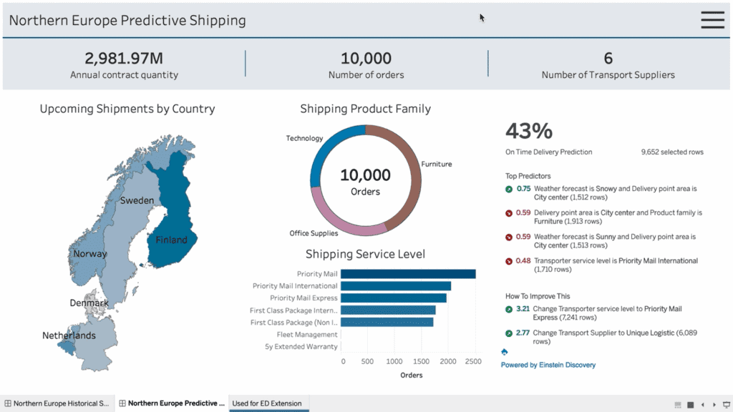
Task: Click the green arrow beside the 2.77 improvement
Action: tap(509, 333)
